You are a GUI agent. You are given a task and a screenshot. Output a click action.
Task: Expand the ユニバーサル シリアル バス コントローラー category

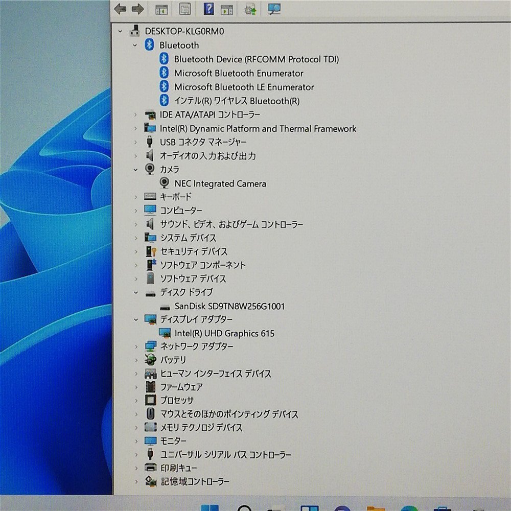click(136, 455)
